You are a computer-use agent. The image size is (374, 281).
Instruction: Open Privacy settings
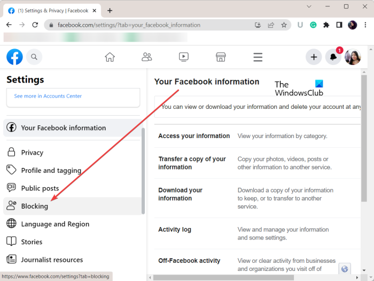[72, 152]
